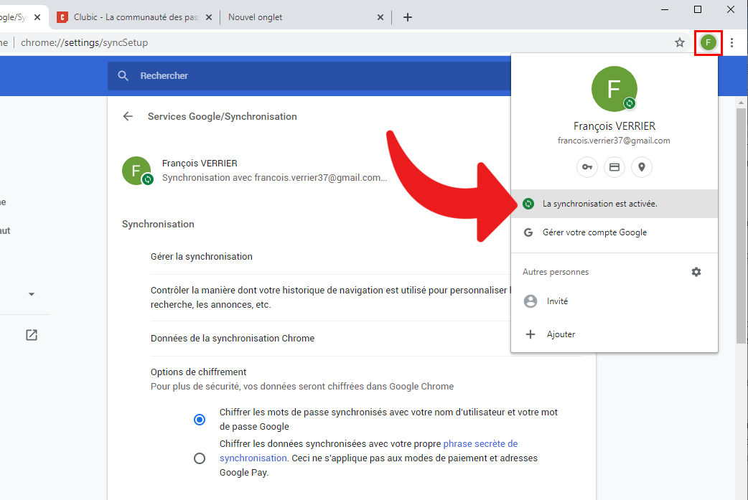Click Synchronisation section heading
The image size is (748, 500).
click(x=158, y=224)
